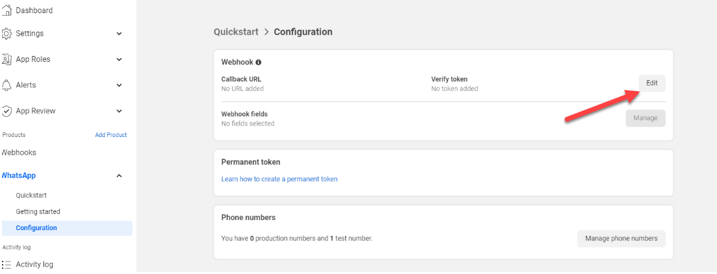Click the App Review shield icon
The height and width of the screenshot is (274, 717).
click(7, 111)
